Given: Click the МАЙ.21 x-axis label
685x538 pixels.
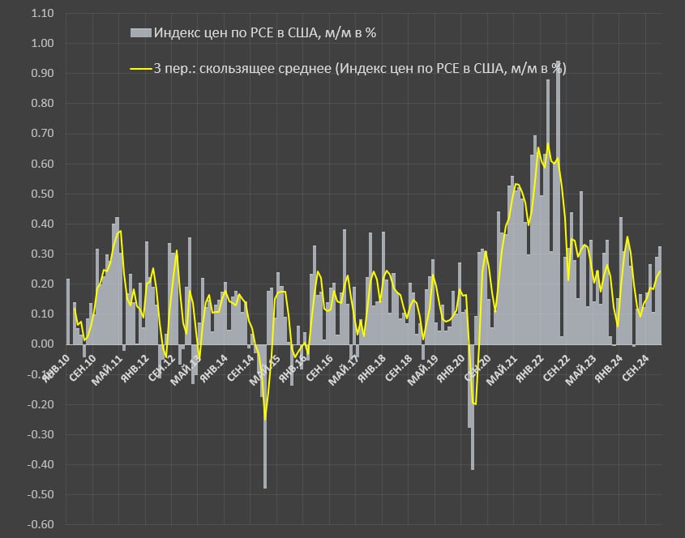Looking at the screenshot, I should click(502, 369).
